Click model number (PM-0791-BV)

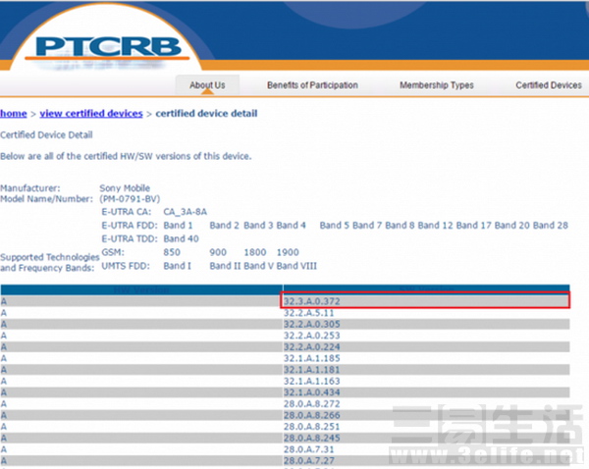tap(130, 198)
